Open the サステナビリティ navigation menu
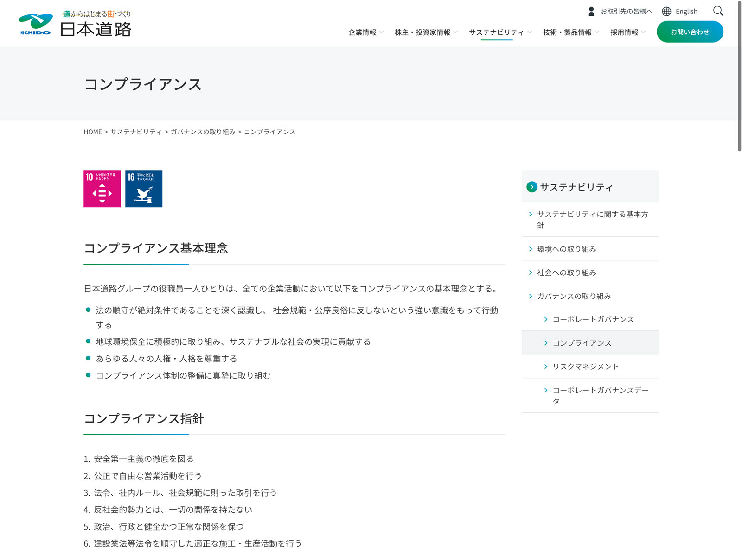742x556 pixels. pos(499,32)
